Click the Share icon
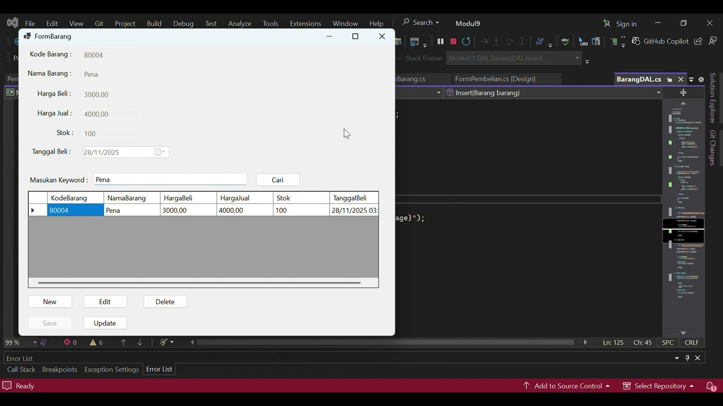This screenshot has width=723, height=406. 698,41
